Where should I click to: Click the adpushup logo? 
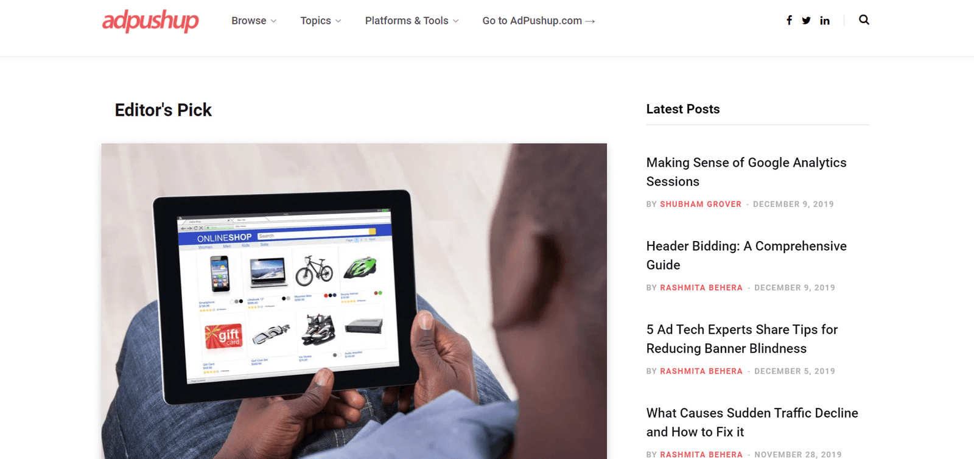click(150, 21)
